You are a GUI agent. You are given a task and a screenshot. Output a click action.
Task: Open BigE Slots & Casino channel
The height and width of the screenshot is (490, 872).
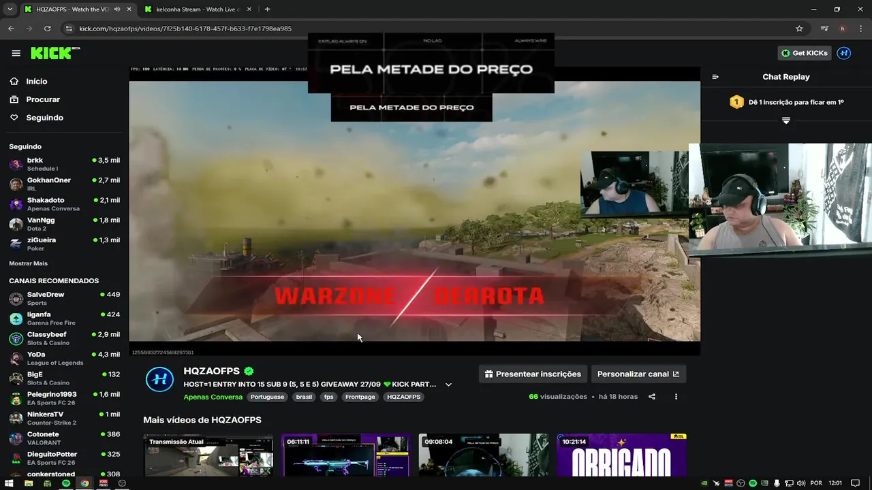point(64,378)
